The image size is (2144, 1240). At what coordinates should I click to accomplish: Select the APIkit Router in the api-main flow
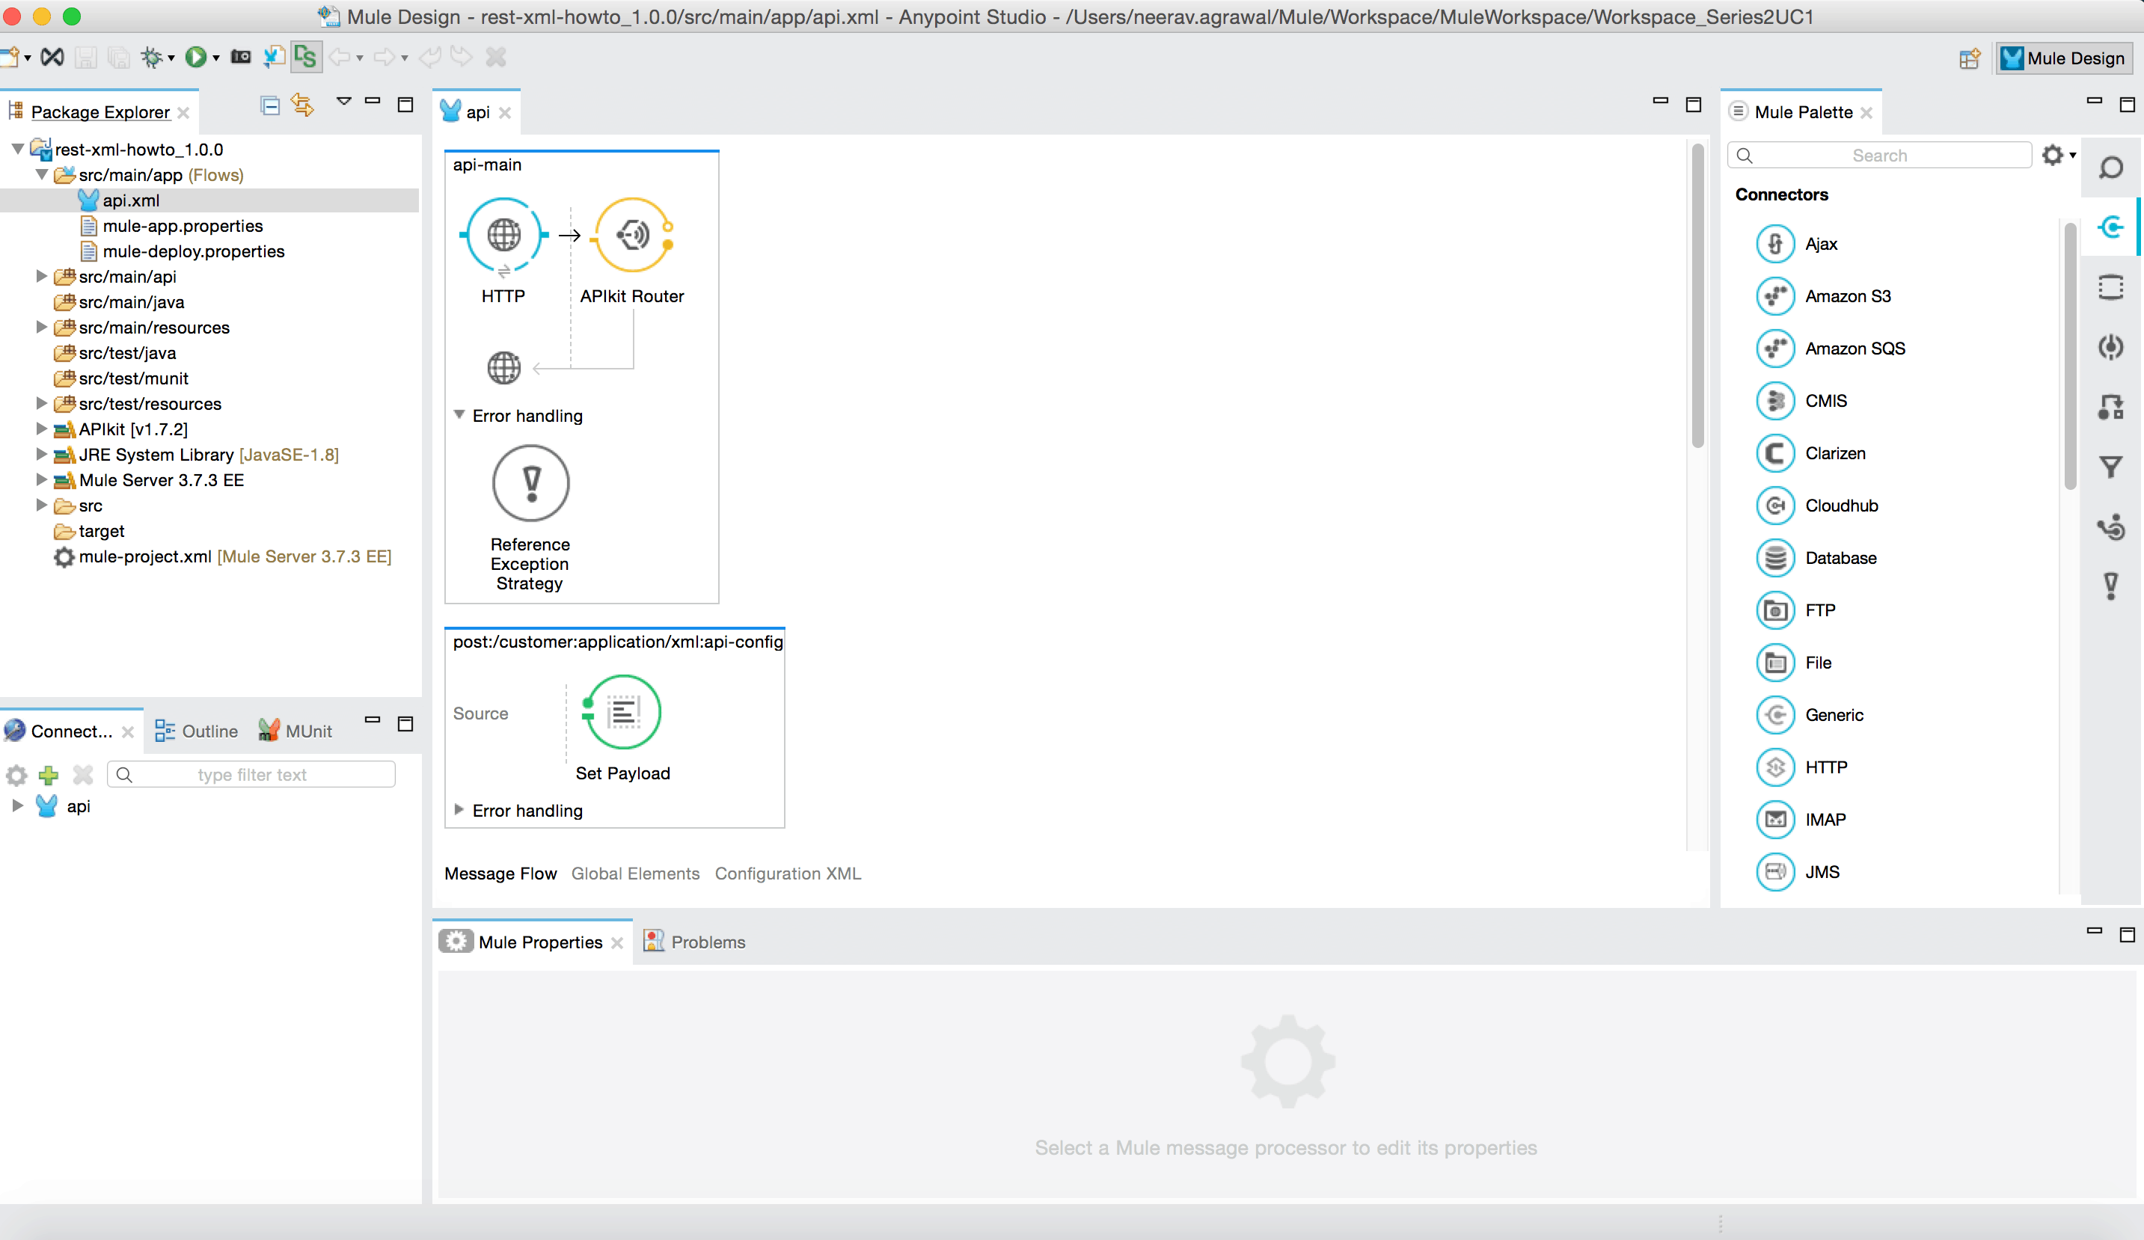pos(631,236)
